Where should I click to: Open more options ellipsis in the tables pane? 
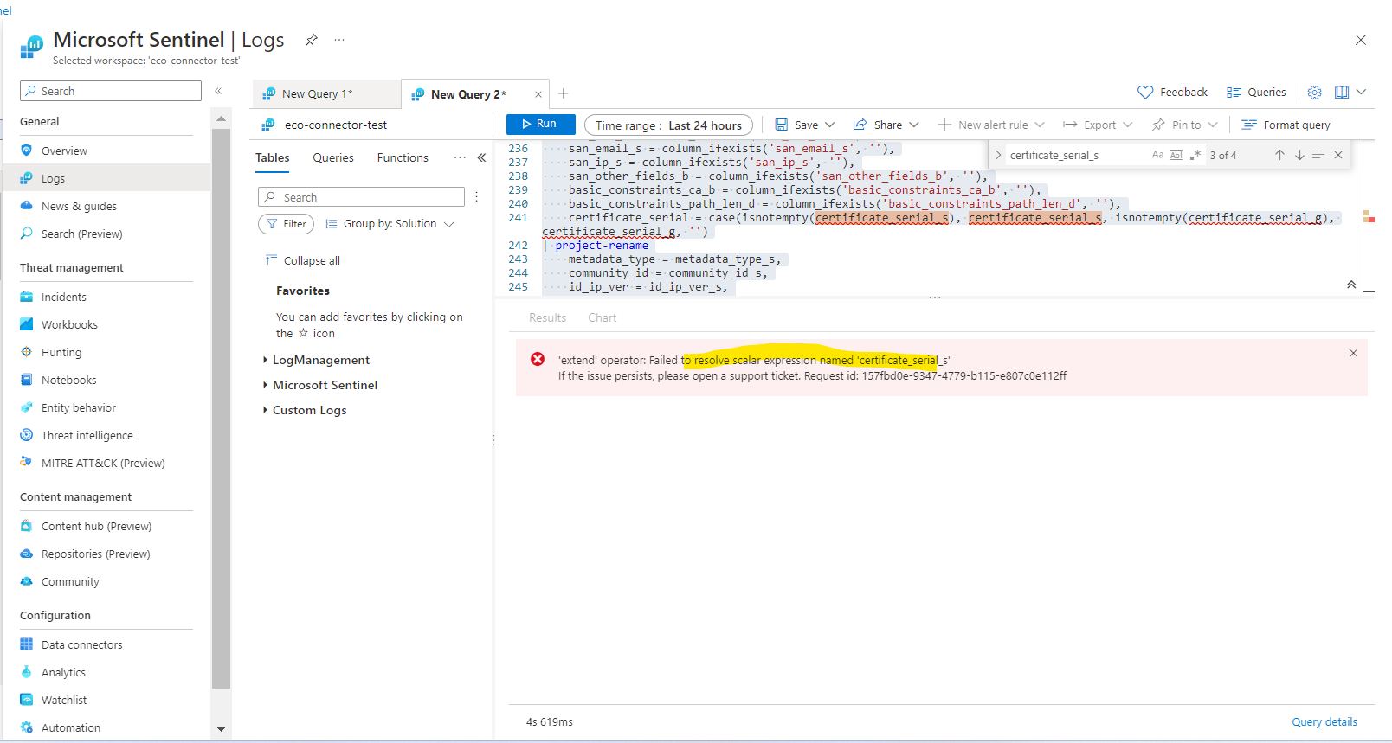pos(460,157)
